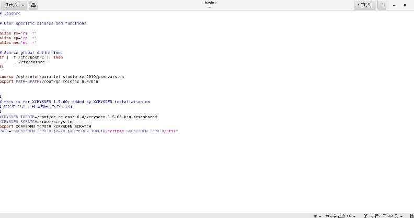Screen dimensions: 414x218
Task: Save the .bashrc file with Save button
Action: (x=365, y=5)
